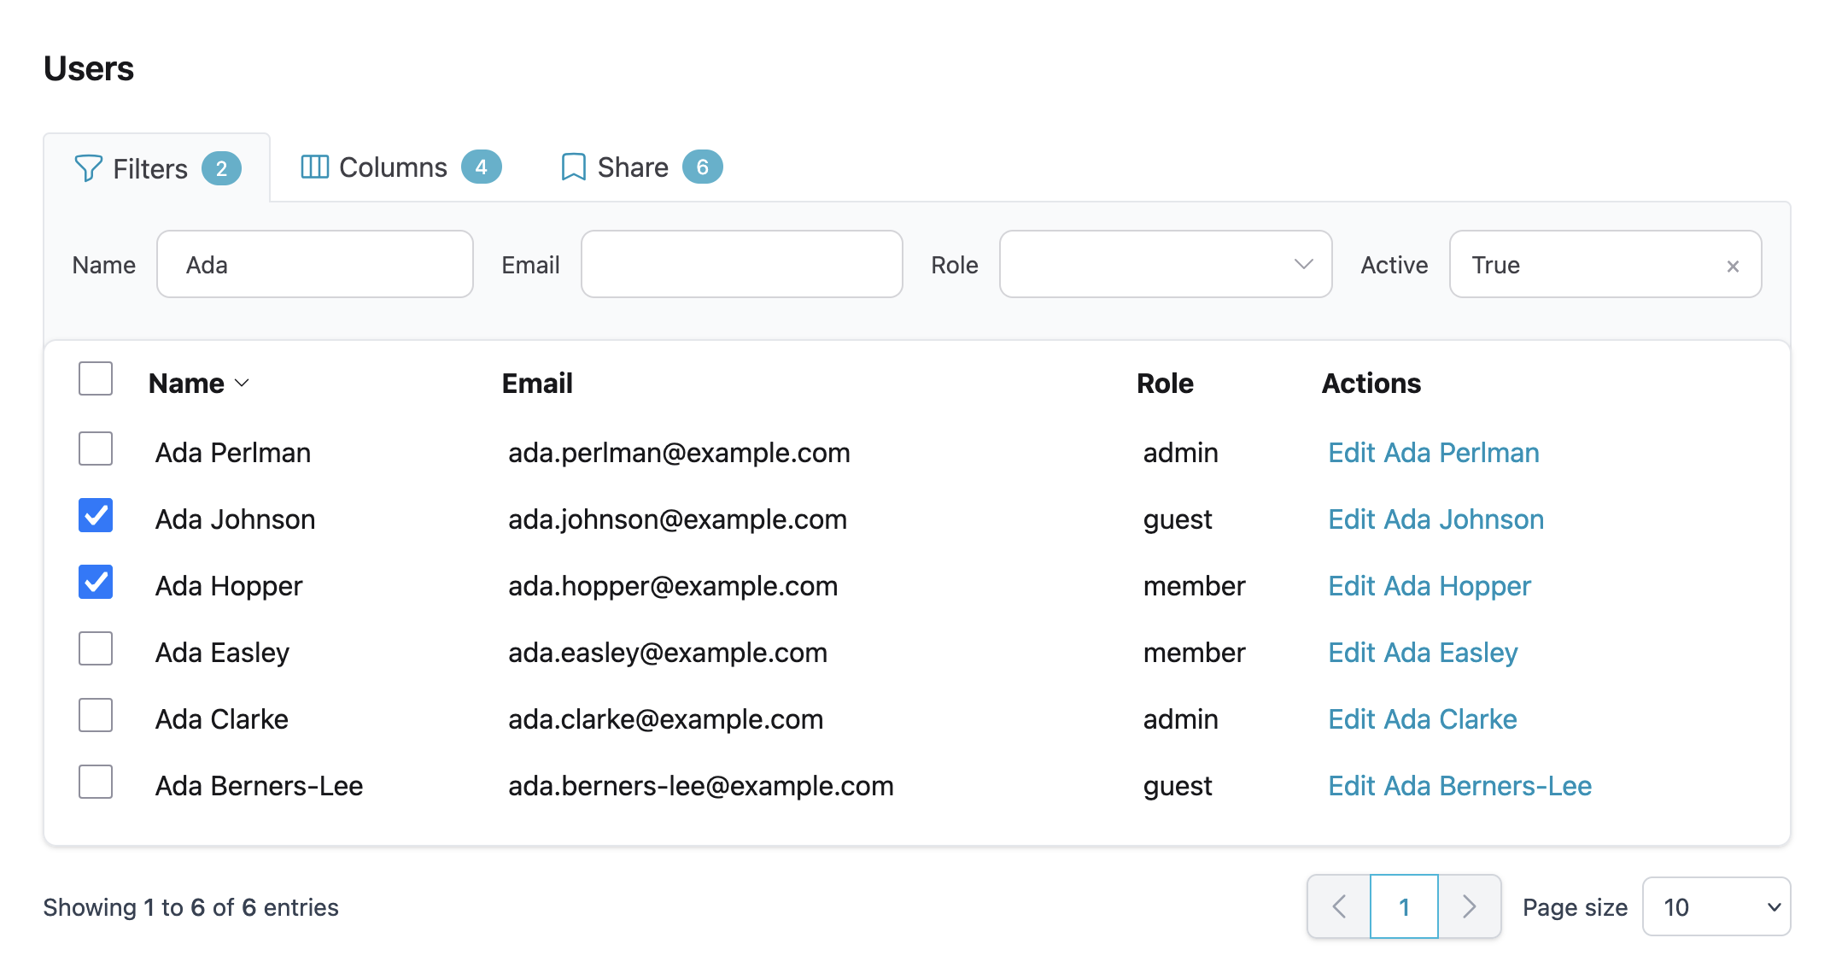Click the name cell Ada Berners-Lee
This screenshot has width=1836, height=979.
260,786
